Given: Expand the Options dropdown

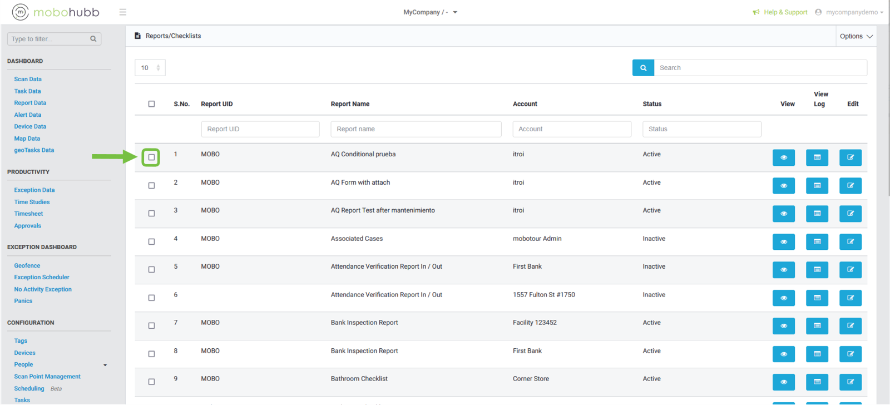Looking at the screenshot, I should [856, 36].
